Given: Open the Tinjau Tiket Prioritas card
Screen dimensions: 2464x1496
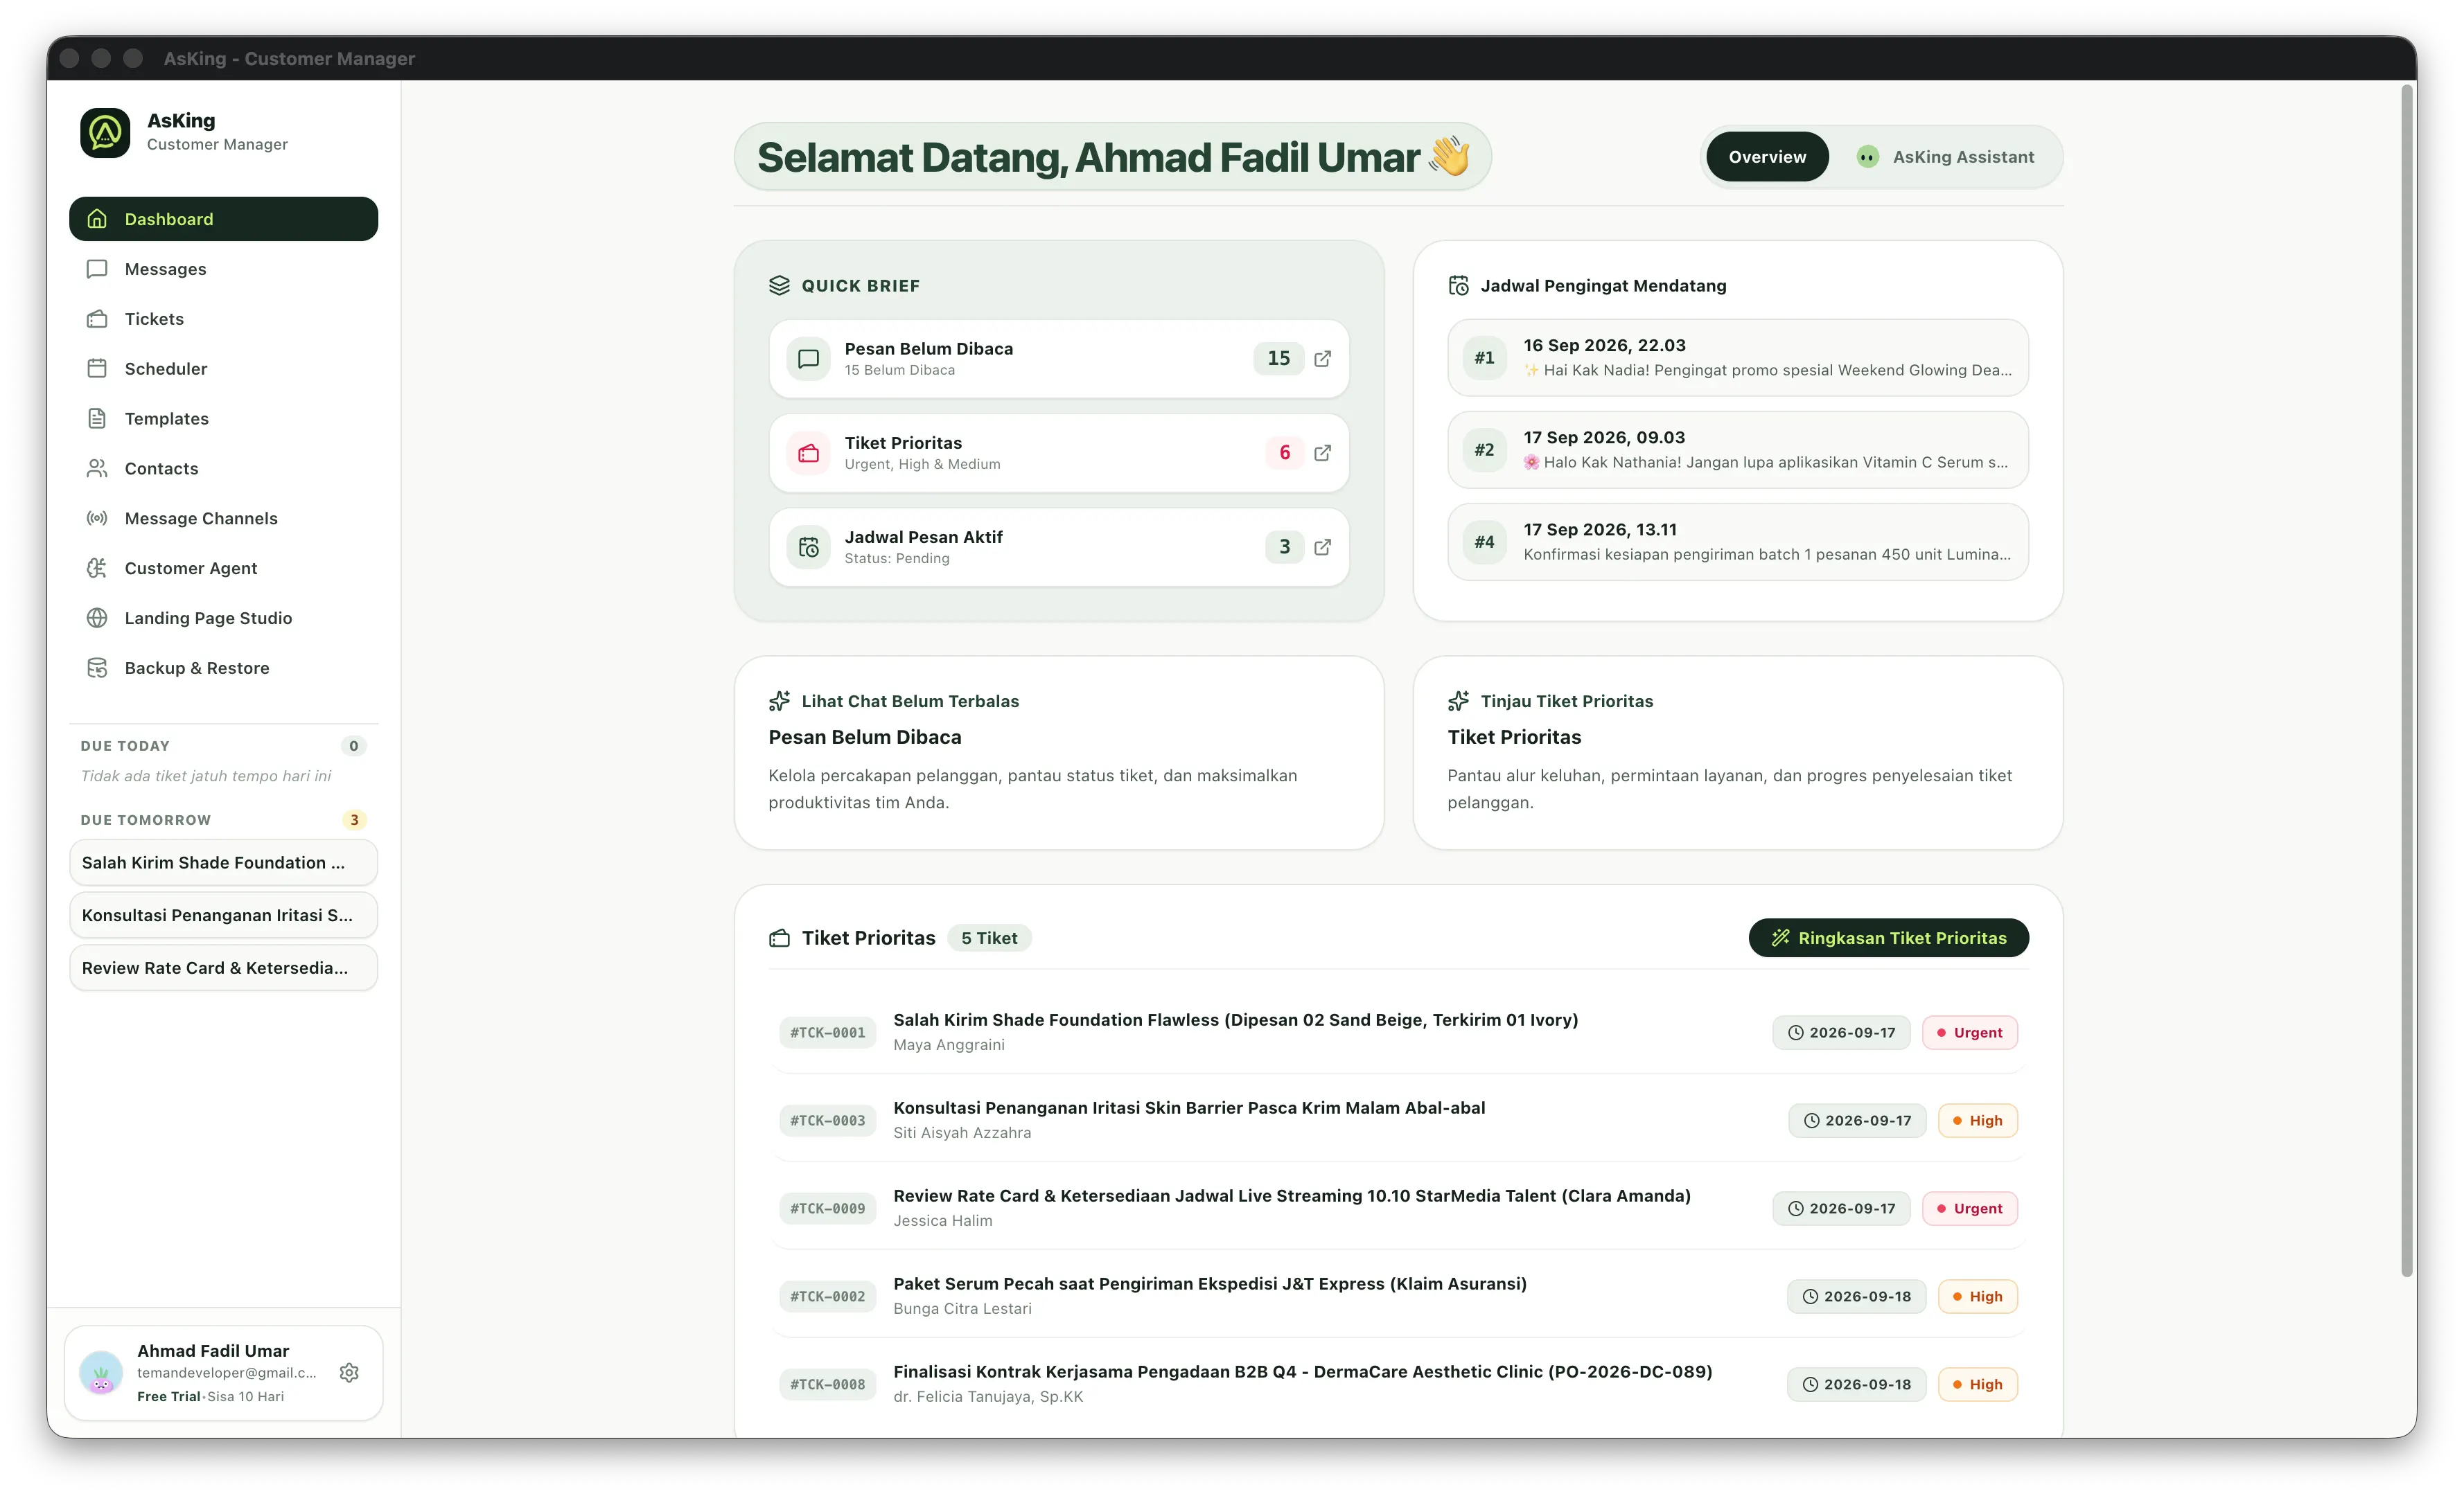Looking at the screenshot, I should point(1738,752).
